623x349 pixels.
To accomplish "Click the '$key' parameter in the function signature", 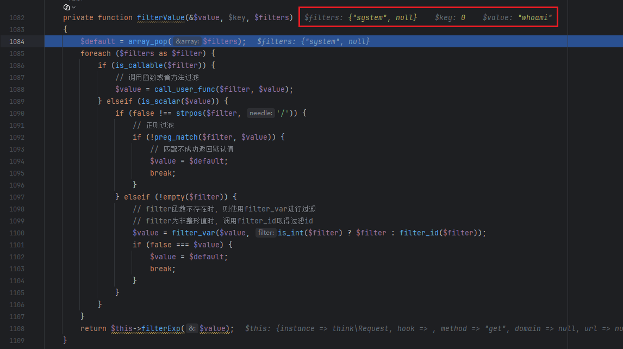I will coord(237,17).
